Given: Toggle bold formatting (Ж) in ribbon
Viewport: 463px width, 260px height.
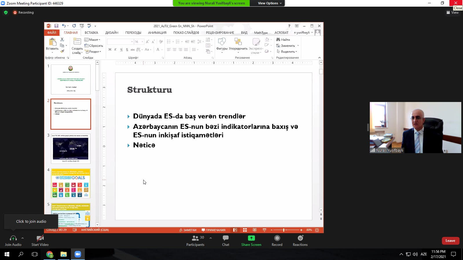Looking at the screenshot, I should (x=110, y=50).
